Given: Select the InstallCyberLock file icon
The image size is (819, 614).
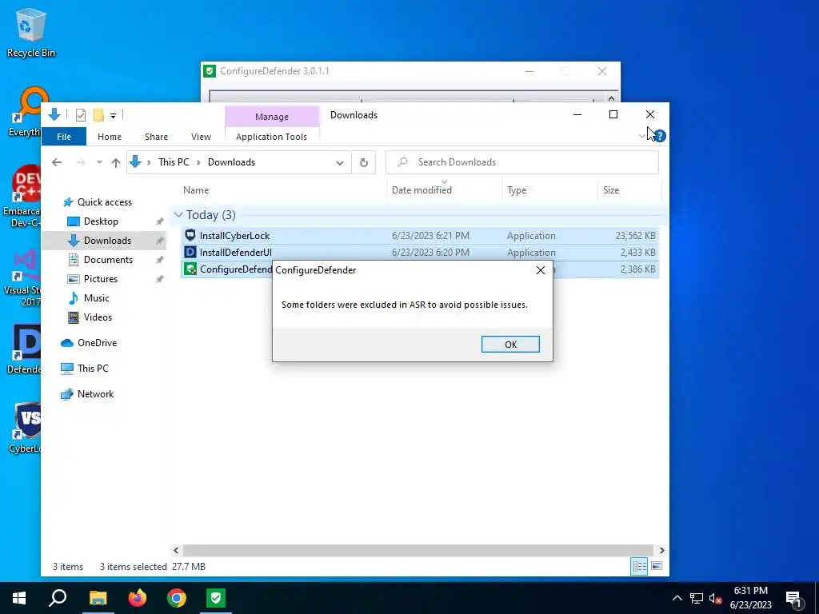Looking at the screenshot, I should (190, 236).
